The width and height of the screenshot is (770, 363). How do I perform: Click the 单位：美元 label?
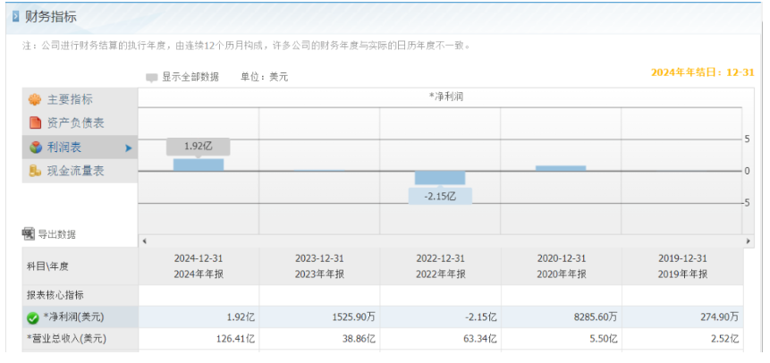click(x=264, y=77)
